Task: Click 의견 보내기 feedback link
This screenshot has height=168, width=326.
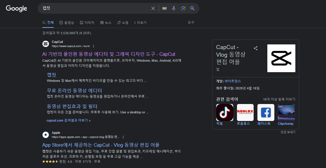Action: point(288,132)
